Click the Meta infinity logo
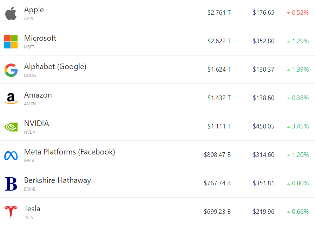 tap(11, 155)
